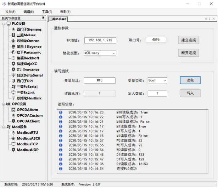The image size is (218, 188).
Task: Click the window resize grip corner
Action: [x=215, y=185]
